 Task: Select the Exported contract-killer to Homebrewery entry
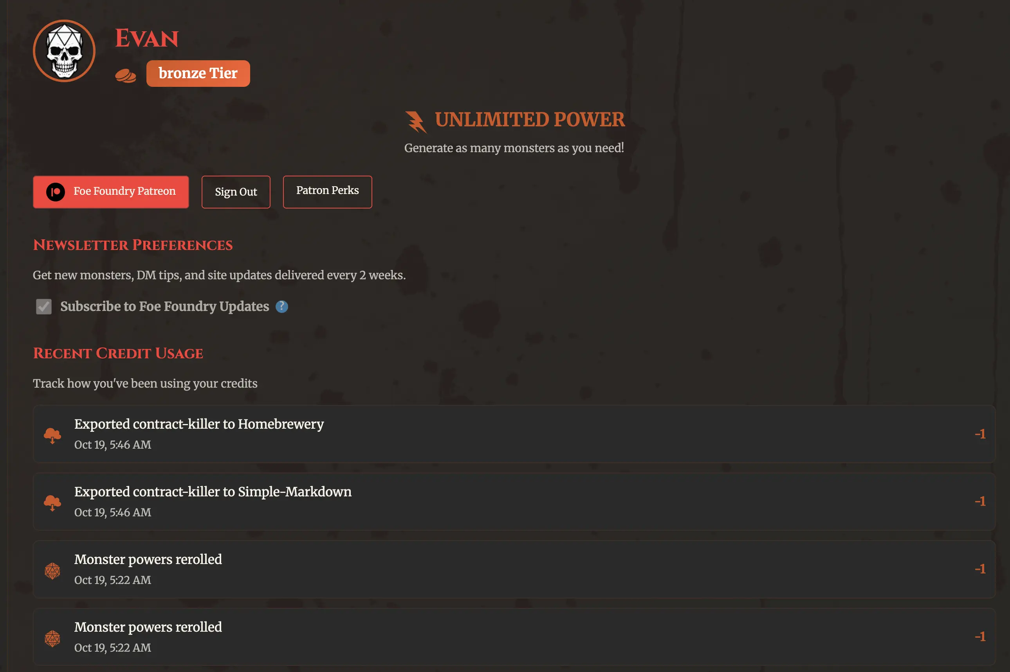513,434
